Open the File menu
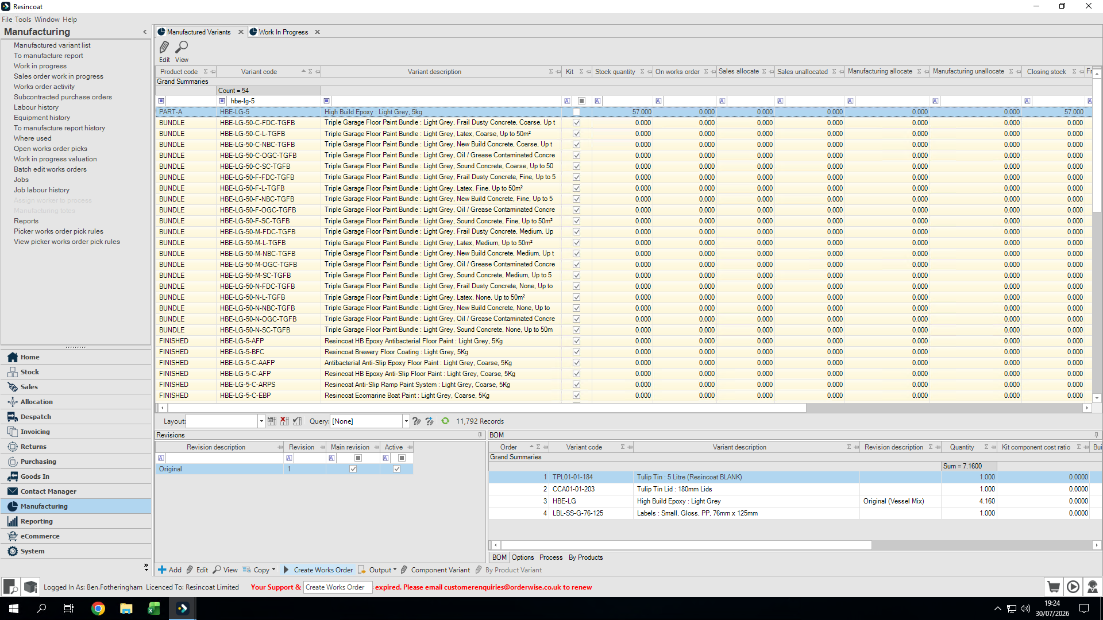This screenshot has height=620, width=1103. coord(7,20)
